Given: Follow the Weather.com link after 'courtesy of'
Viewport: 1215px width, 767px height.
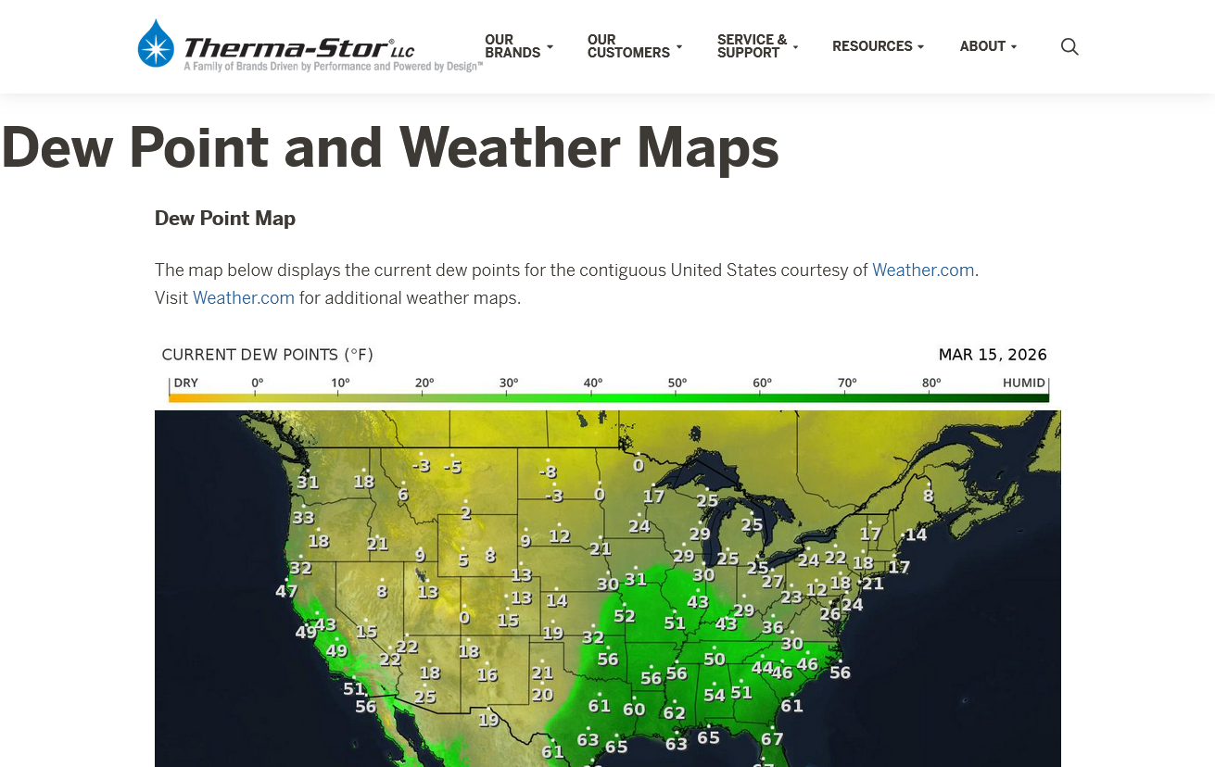Looking at the screenshot, I should pyautogui.click(x=923, y=270).
